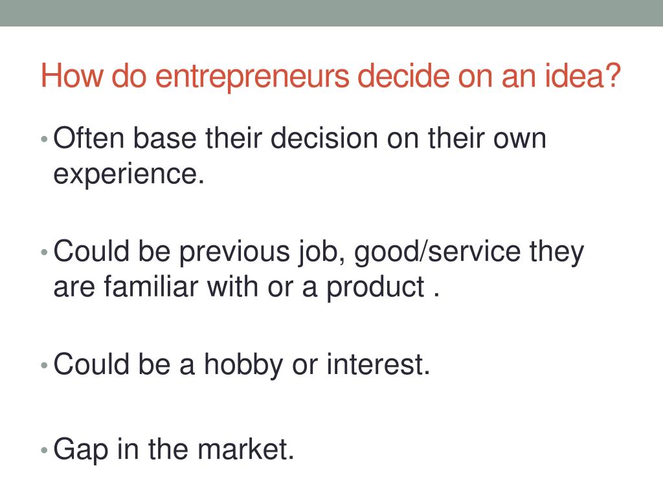
Task: Click the question mark ending the title
Action: pyautogui.click(x=613, y=76)
